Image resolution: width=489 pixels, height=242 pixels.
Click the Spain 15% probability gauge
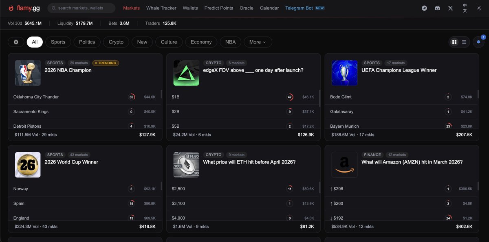coord(131,203)
